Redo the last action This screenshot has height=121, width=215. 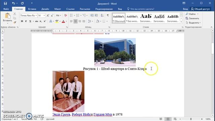(x=22, y=3)
